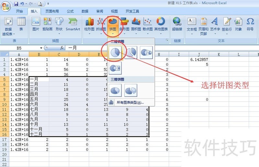This screenshot has width=259, height=167.
Task: Open 所有图表类型 all chart types
Action: [131, 102]
